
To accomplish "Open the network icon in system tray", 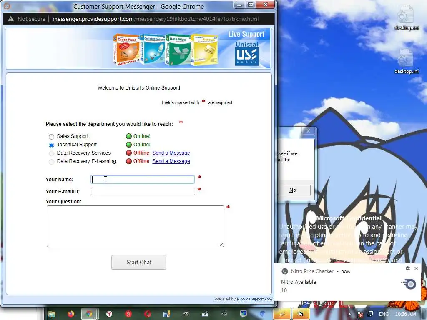I will pyautogui.click(x=370, y=314).
